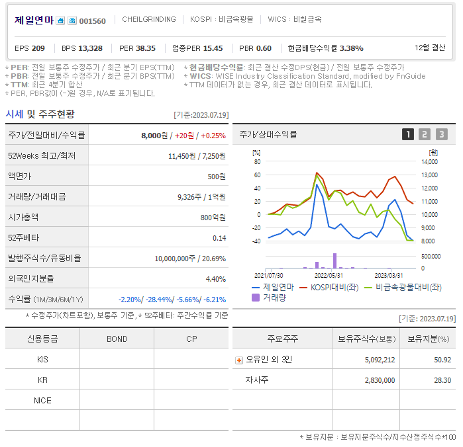
Task: Click the 보유지분(%) column header
Action: [x=428, y=339]
